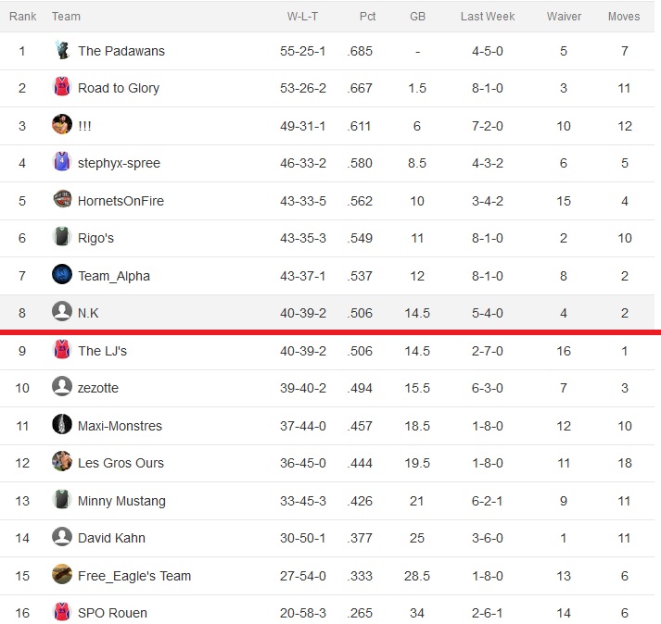Select the 43-37-1 record cell

[302, 276]
